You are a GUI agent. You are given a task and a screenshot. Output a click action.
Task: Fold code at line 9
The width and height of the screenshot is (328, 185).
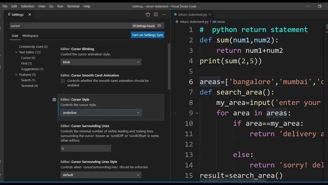197,113
